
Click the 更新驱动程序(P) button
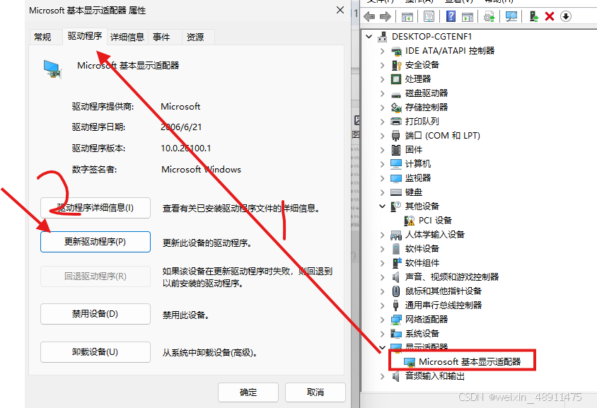[95, 242]
